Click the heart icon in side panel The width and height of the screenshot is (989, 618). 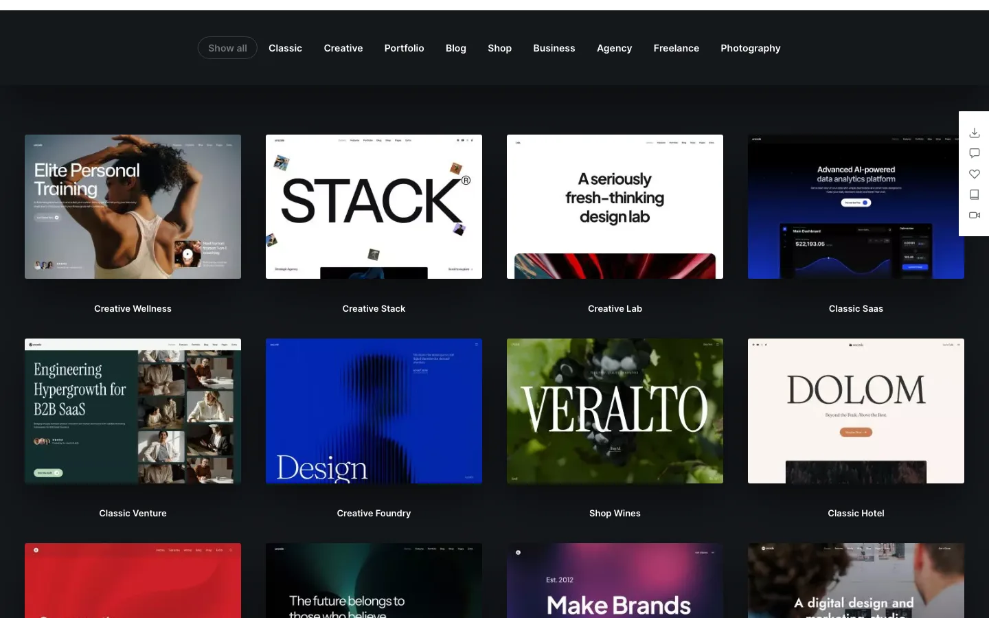[974, 174]
